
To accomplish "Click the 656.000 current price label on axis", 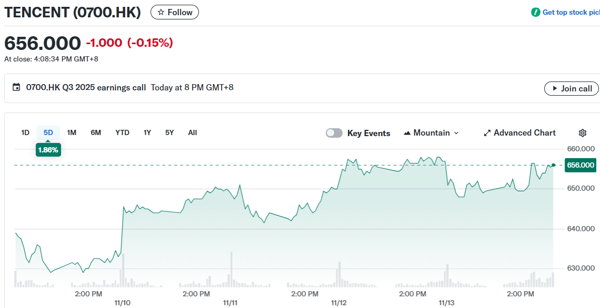I will (580, 165).
